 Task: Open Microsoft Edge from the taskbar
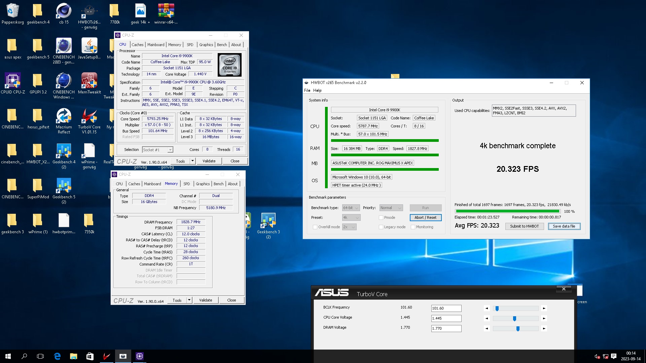click(57, 356)
